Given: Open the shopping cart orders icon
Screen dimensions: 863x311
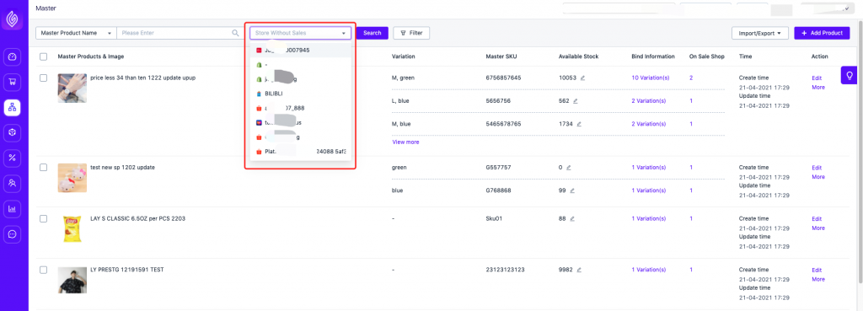Looking at the screenshot, I should click(x=13, y=82).
